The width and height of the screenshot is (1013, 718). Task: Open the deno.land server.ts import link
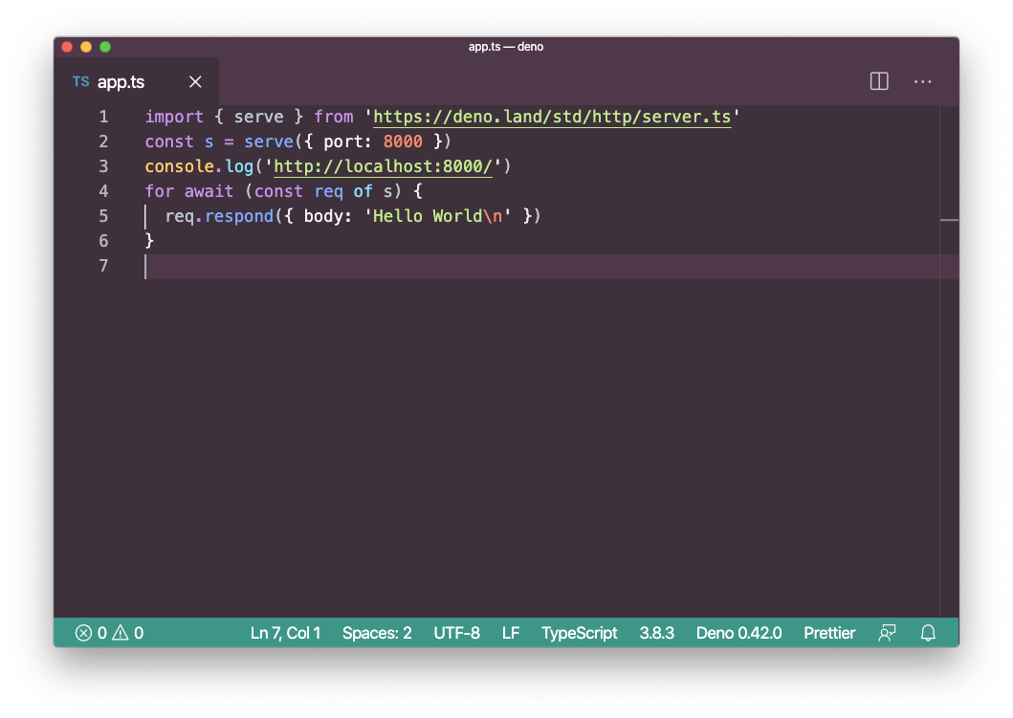tap(552, 118)
